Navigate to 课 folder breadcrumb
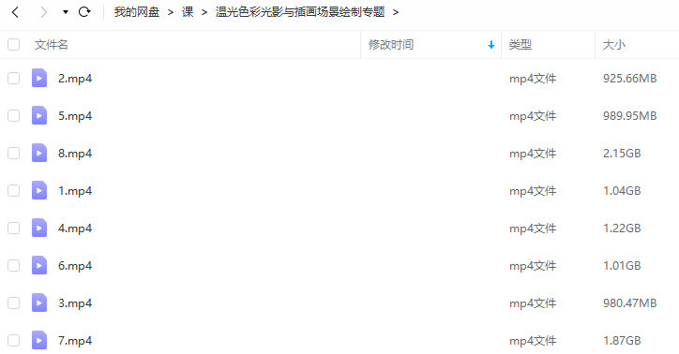679x354 pixels. [188, 12]
